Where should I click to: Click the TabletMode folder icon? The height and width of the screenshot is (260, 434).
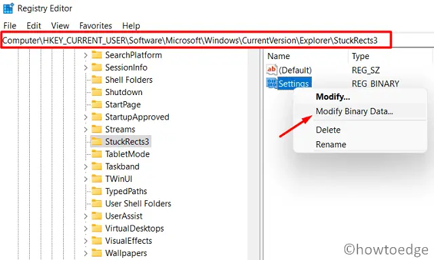(x=96, y=154)
